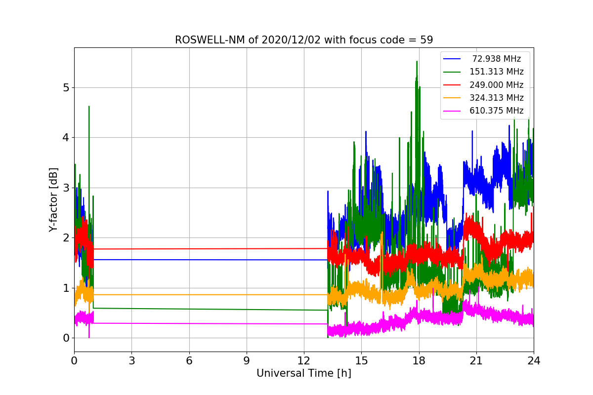The width and height of the screenshot is (593, 395).
Task: Select the 151.313 MHz legend label
Action: click(497, 72)
